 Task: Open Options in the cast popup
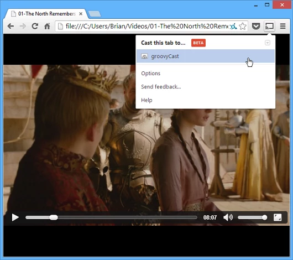point(150,74)
